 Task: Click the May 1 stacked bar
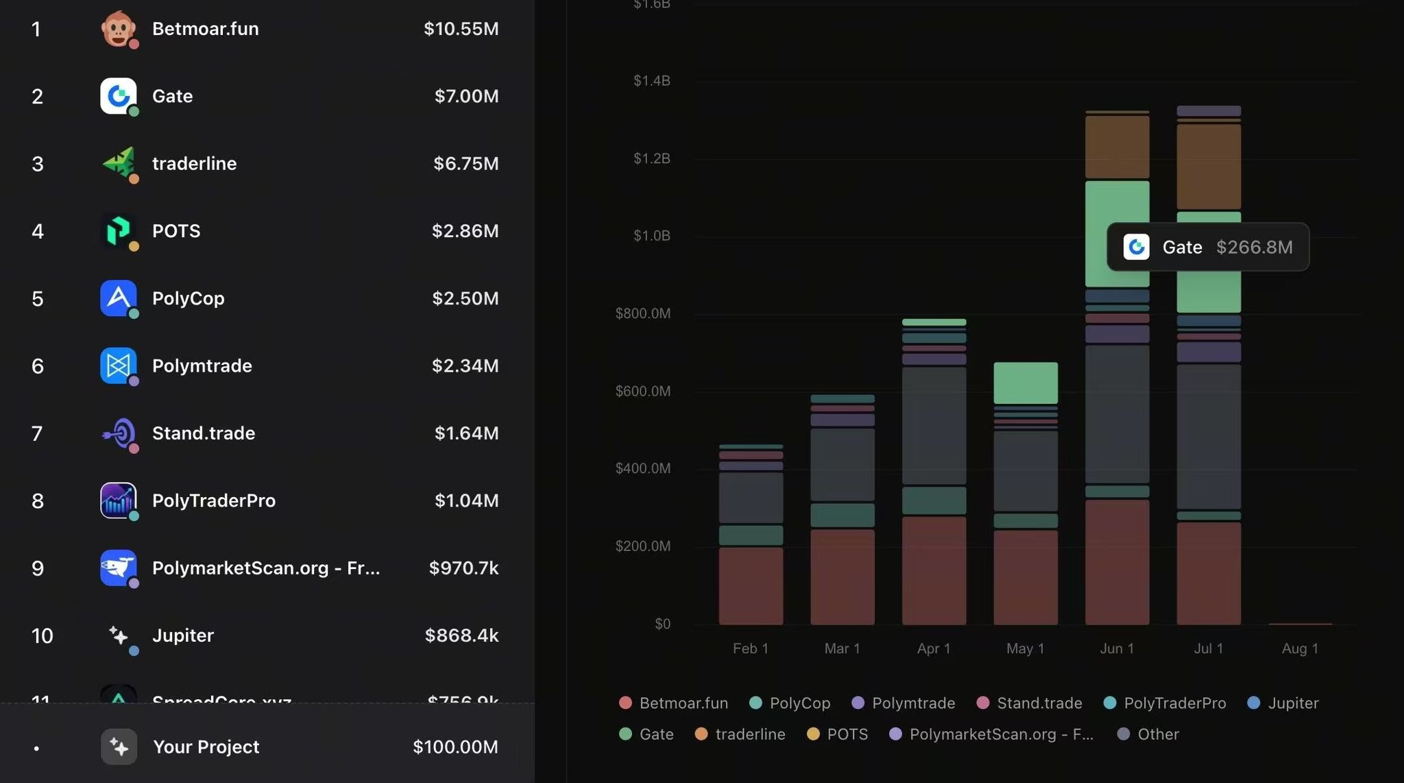click(1026, 494)
